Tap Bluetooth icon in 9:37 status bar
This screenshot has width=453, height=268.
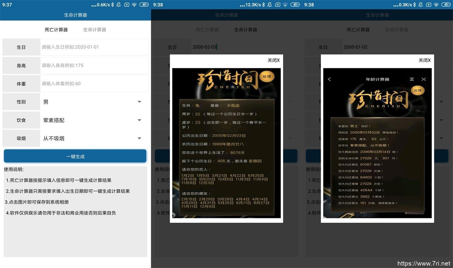coord(113,5)
